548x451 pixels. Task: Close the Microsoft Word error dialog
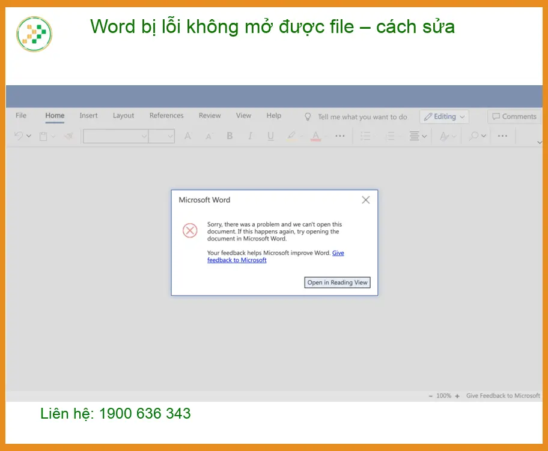tap(365, 200)
